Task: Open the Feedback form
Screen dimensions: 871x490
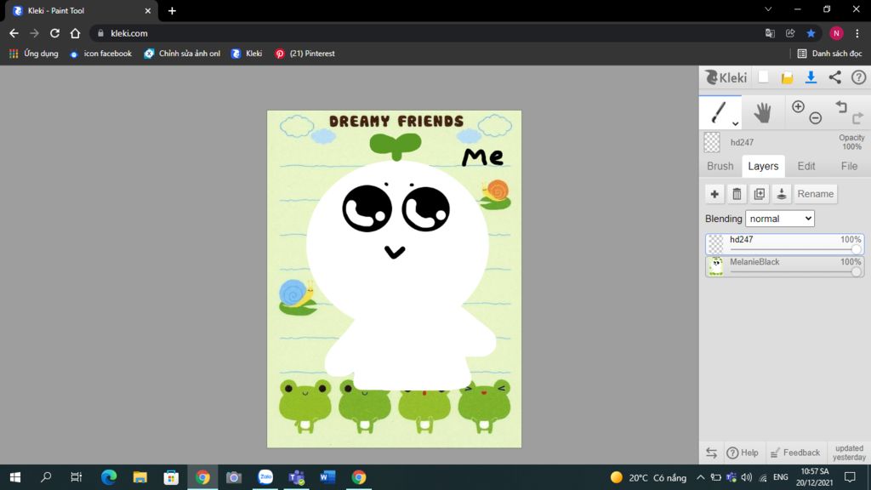Action: (x=795, y=453)
